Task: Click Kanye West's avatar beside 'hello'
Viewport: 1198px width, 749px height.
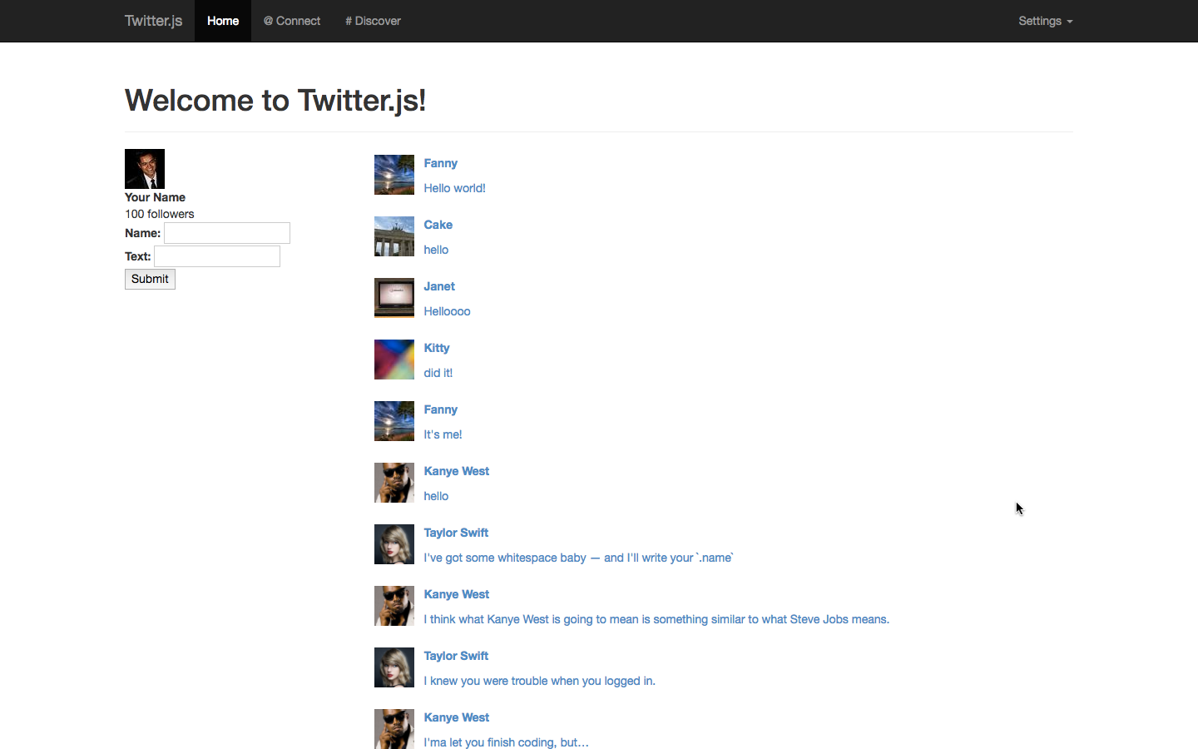Action: [394, 483]
